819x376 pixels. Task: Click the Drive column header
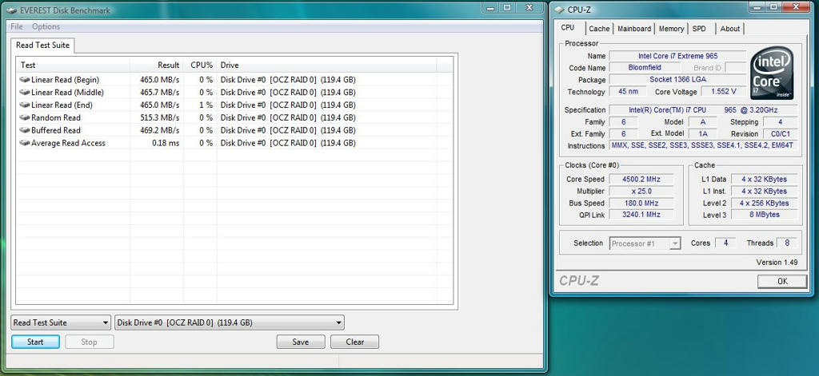pos(326,65)
